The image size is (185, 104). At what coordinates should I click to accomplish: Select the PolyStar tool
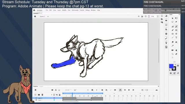coord(176,34)
